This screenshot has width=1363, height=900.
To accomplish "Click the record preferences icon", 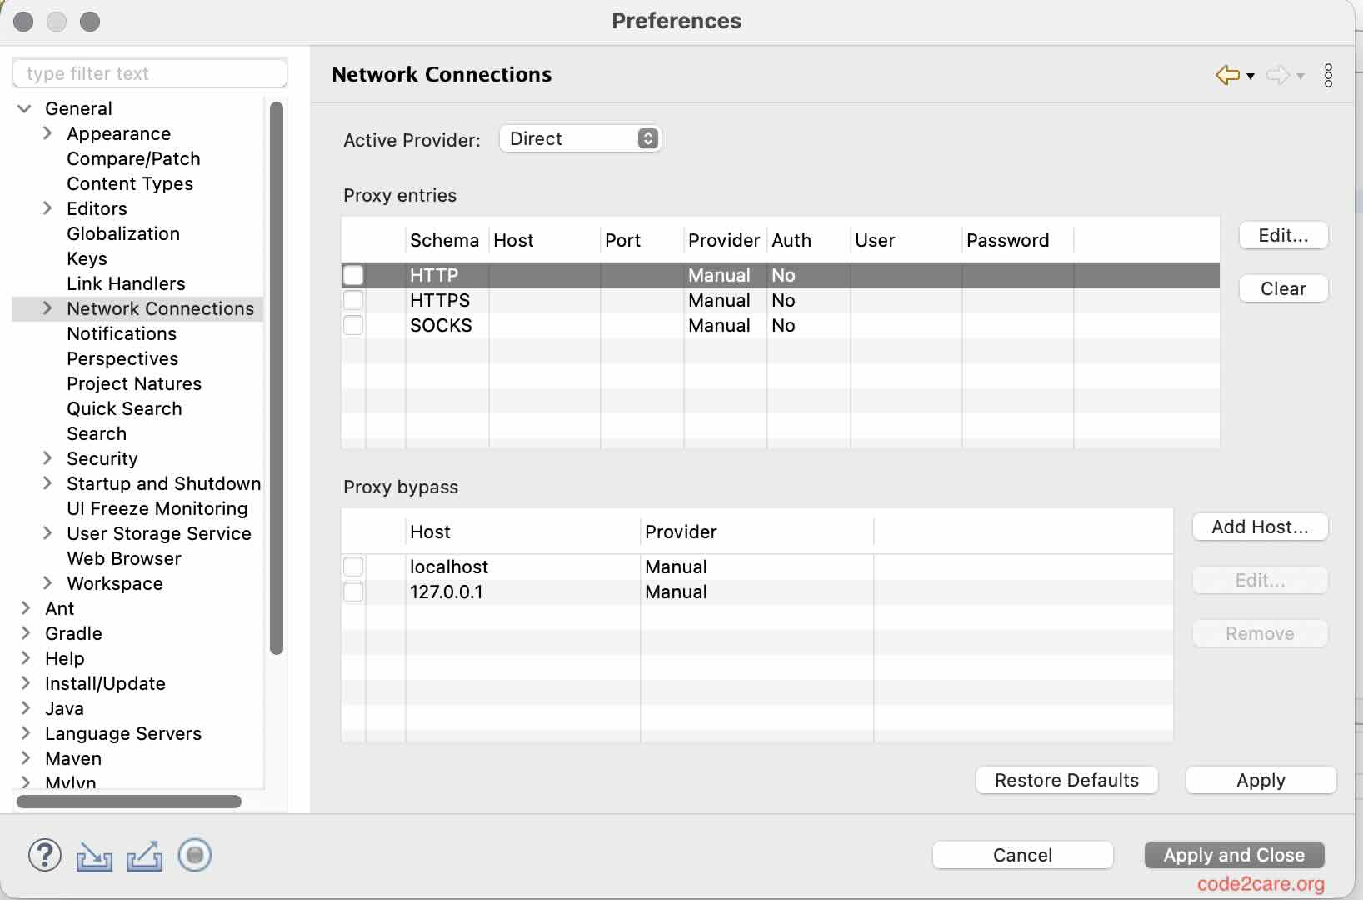I will (x=194, y=855).
